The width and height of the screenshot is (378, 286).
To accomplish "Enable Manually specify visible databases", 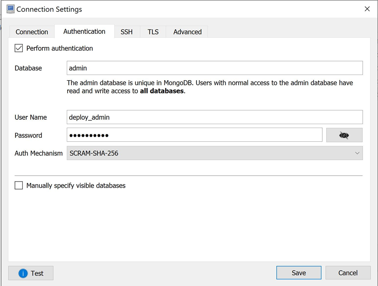I will pyautogui.click(x=19, y=186).
